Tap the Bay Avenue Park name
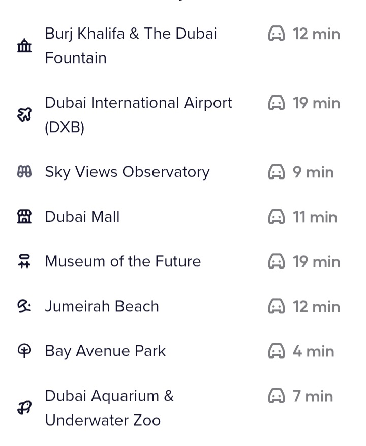366x446 pixels. coord(105,351)
